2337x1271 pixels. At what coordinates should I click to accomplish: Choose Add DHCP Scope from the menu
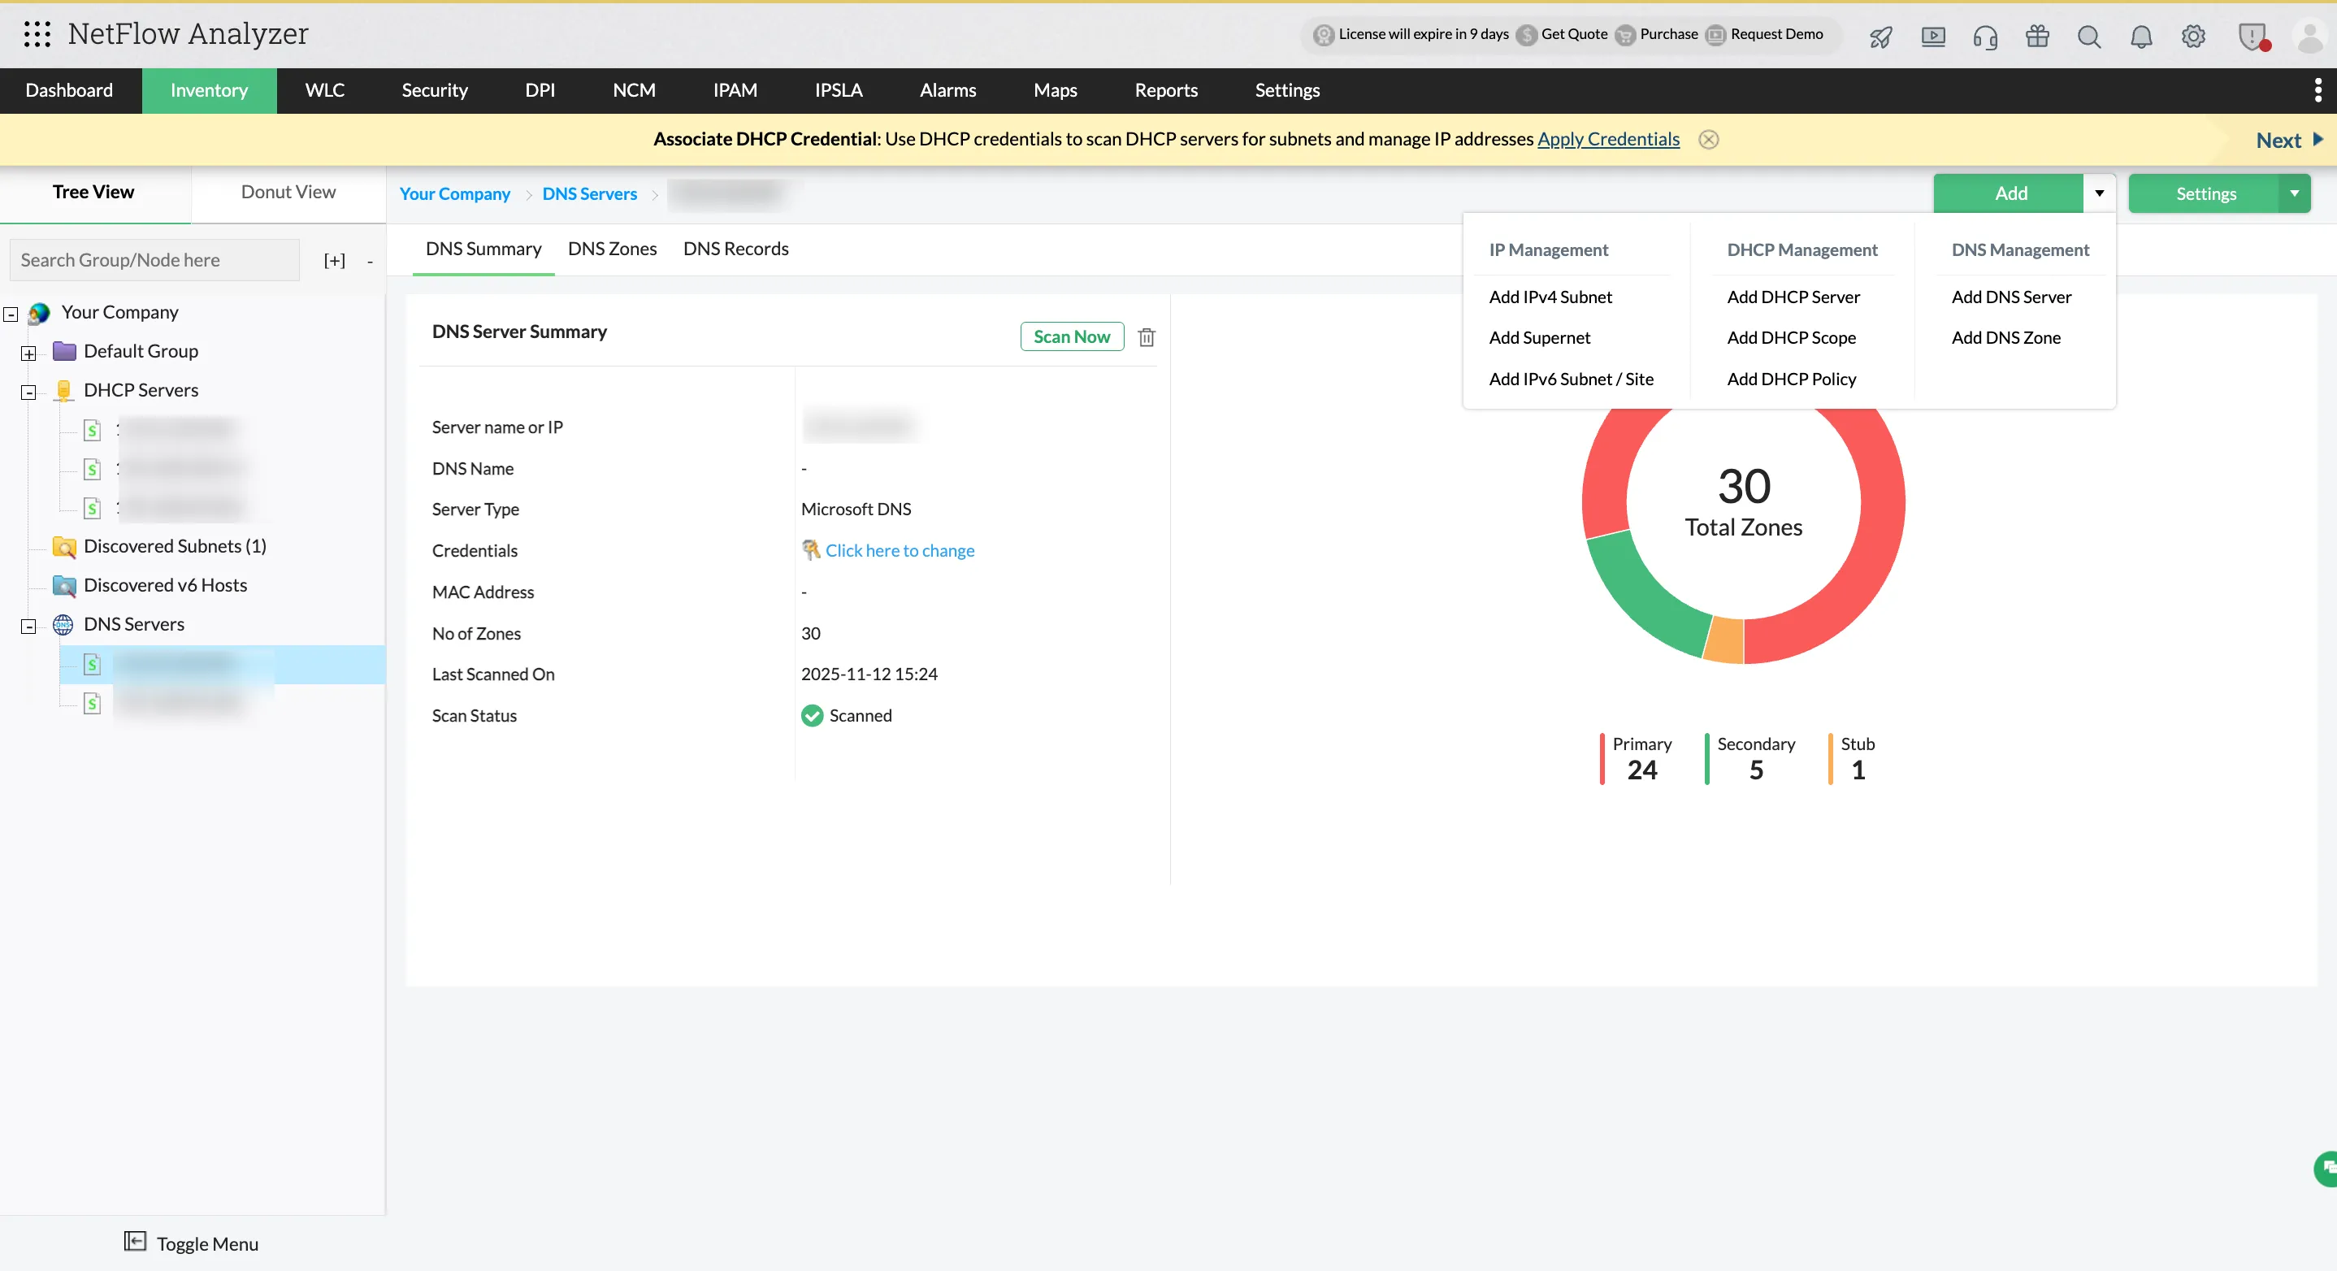click(x=1792, y=336)
